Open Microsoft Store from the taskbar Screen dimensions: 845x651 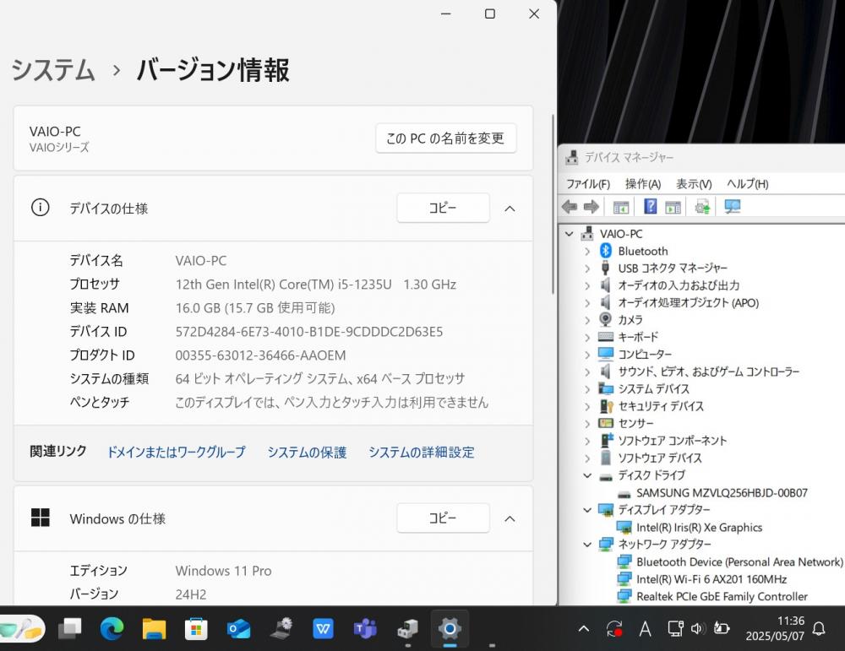point(196,628)
